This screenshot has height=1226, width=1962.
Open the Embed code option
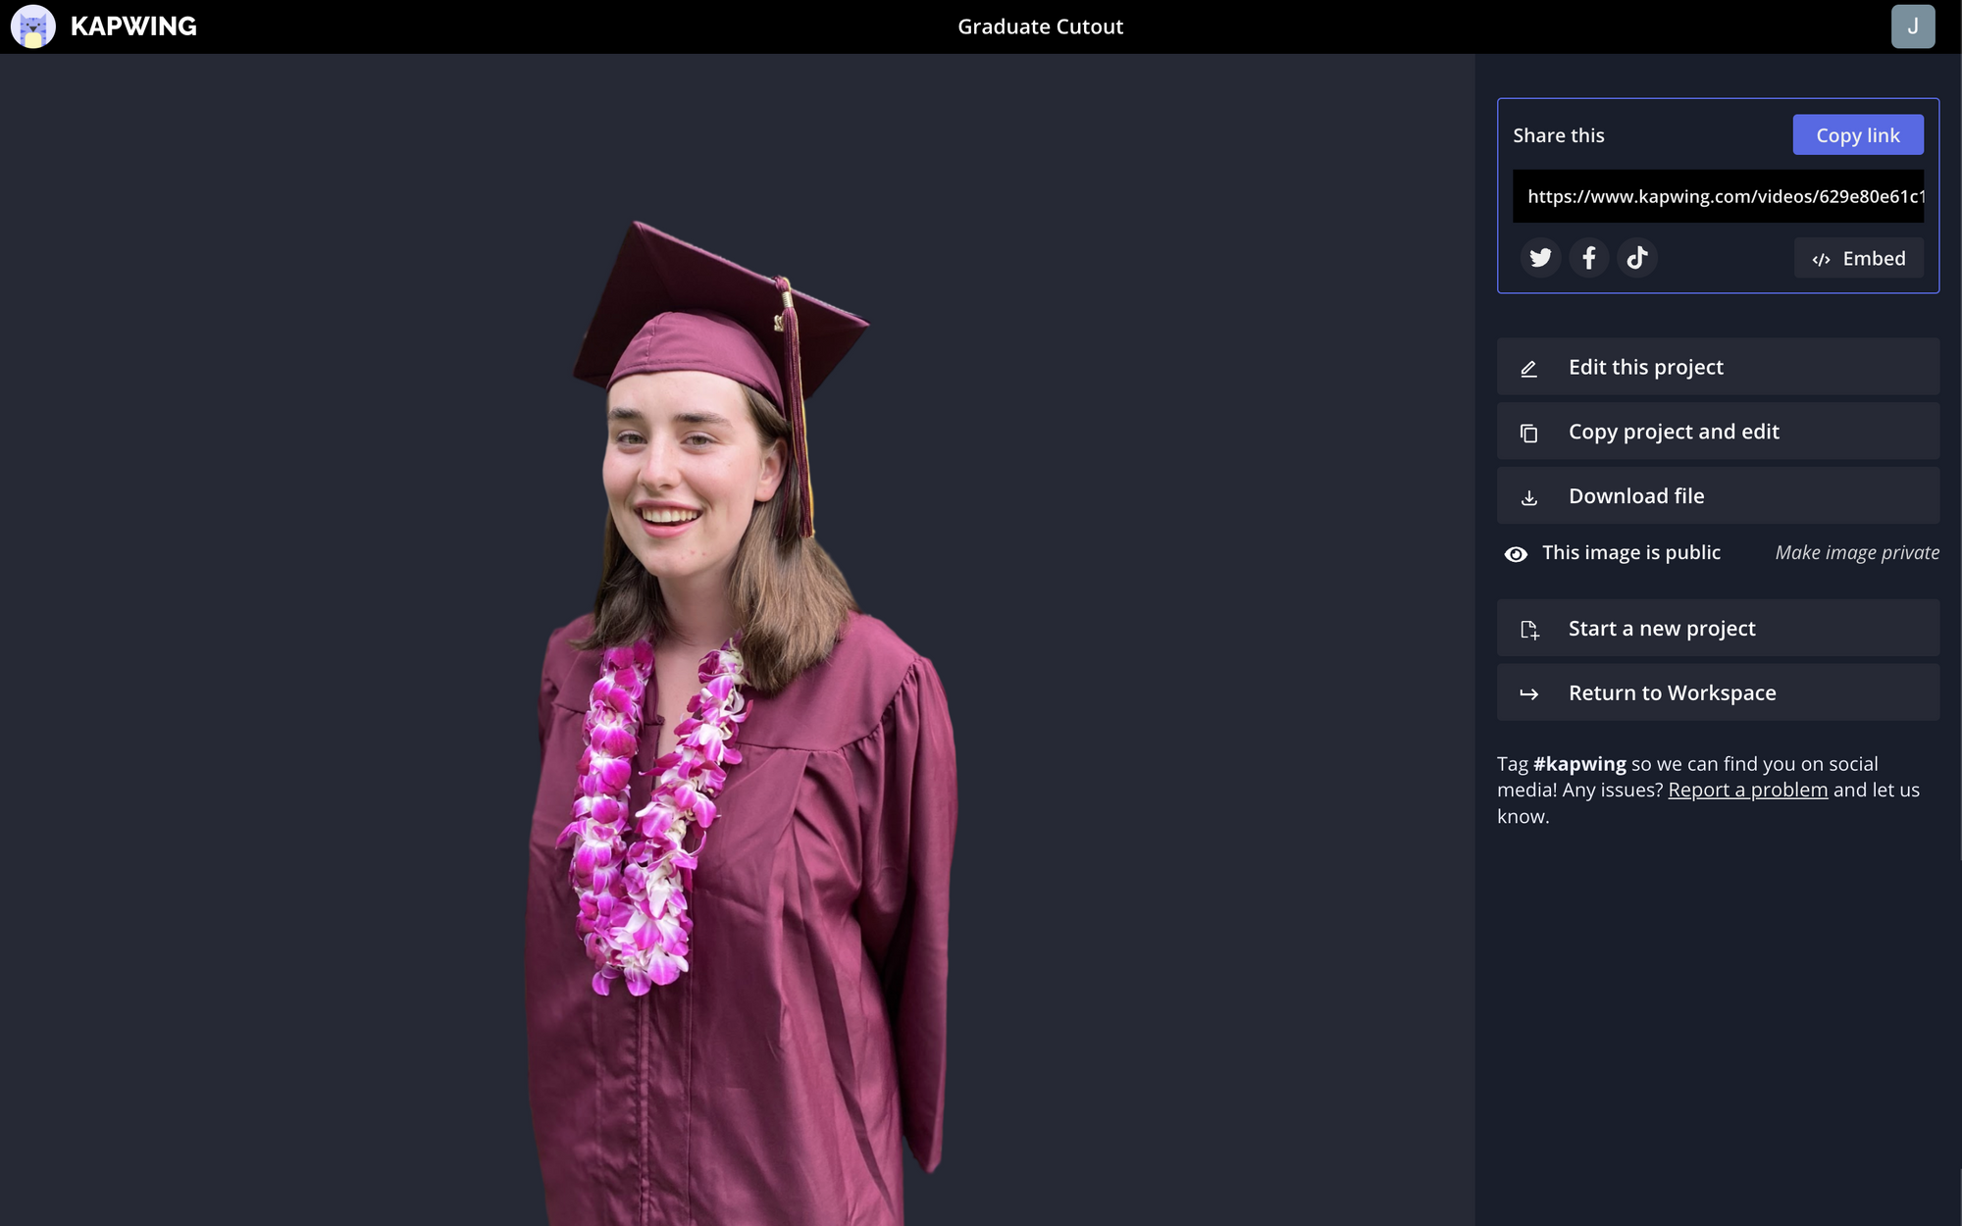(x=1858, y=258)
